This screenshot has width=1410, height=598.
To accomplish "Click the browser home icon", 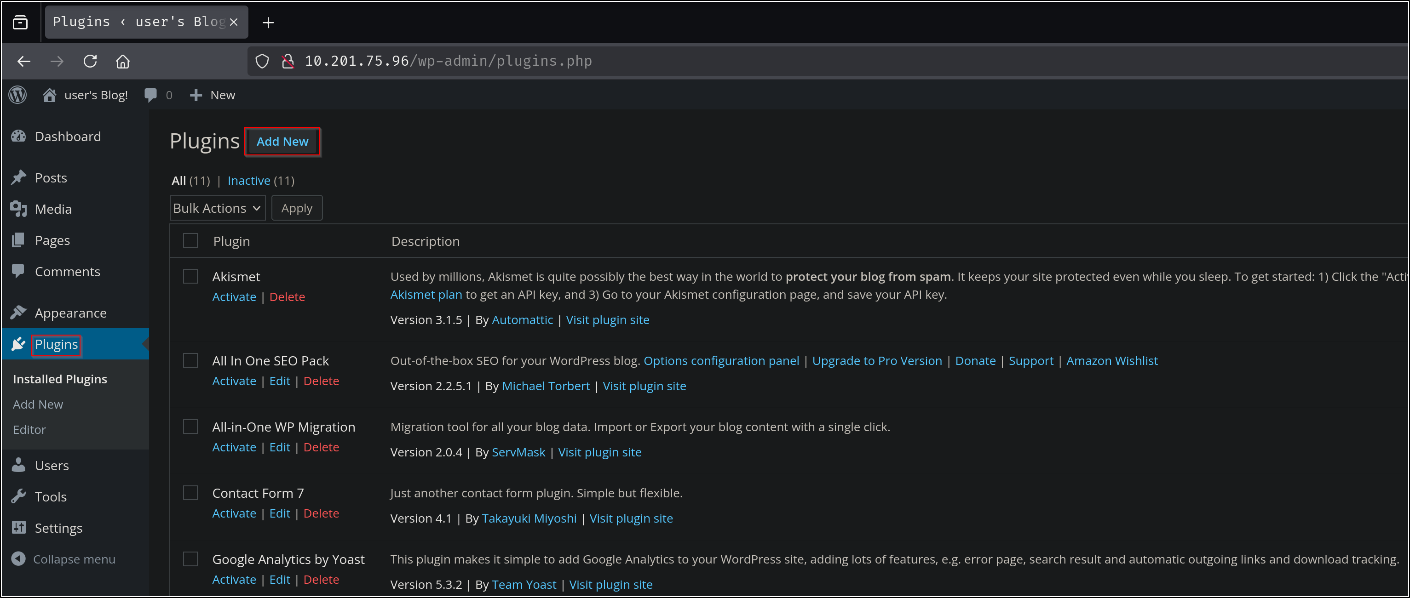I will point(123,61).
